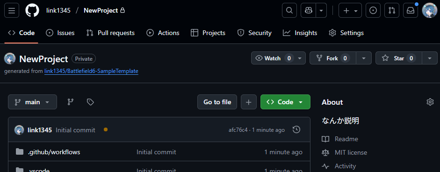Expand the Star lists dropdown arrow
The height and width of the screenshot is (172, 440).
pyautogui.click(x=430, y=58)
